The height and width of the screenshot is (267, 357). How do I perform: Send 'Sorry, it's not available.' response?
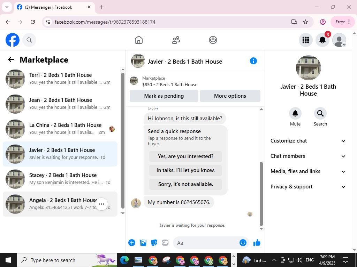[x=185, y=184]
